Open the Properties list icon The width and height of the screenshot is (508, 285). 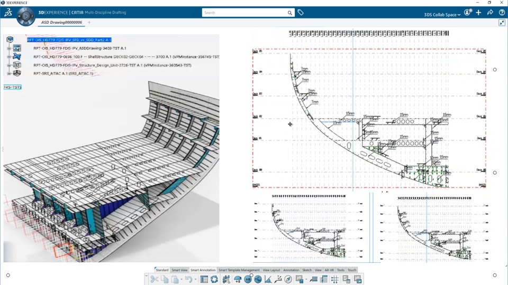204,279
